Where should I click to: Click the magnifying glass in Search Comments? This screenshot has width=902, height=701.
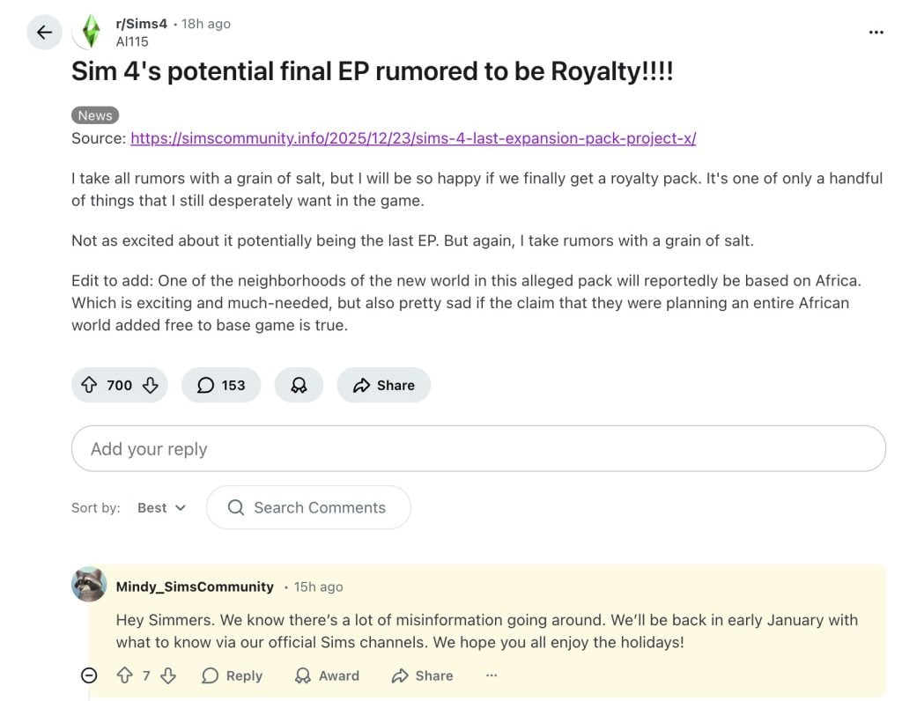click(x=235, y=507)
